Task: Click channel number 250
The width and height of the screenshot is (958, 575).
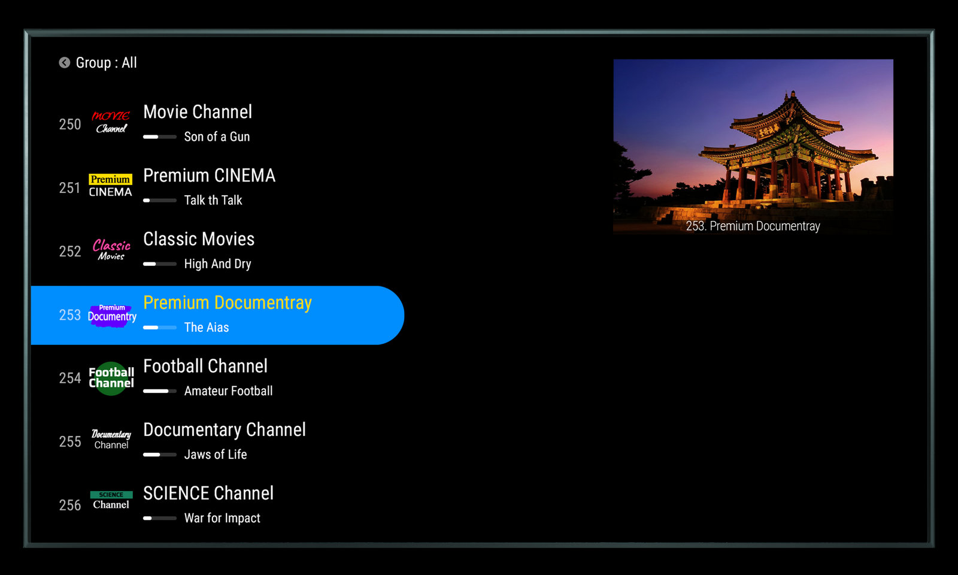Action: (69, 125)
